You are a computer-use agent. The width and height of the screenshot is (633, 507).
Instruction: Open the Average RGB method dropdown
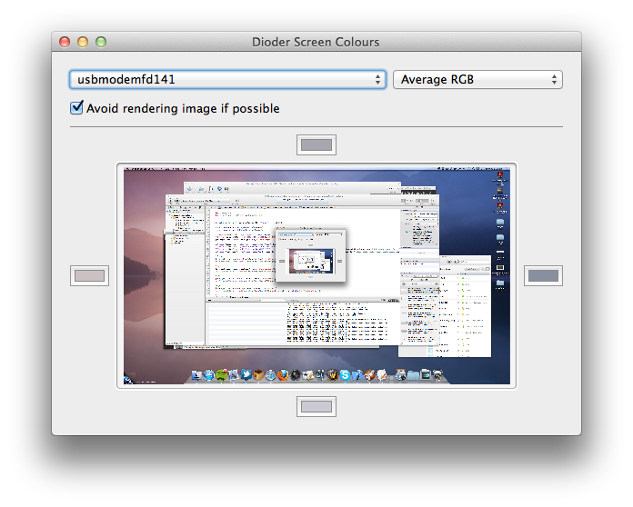477,80
